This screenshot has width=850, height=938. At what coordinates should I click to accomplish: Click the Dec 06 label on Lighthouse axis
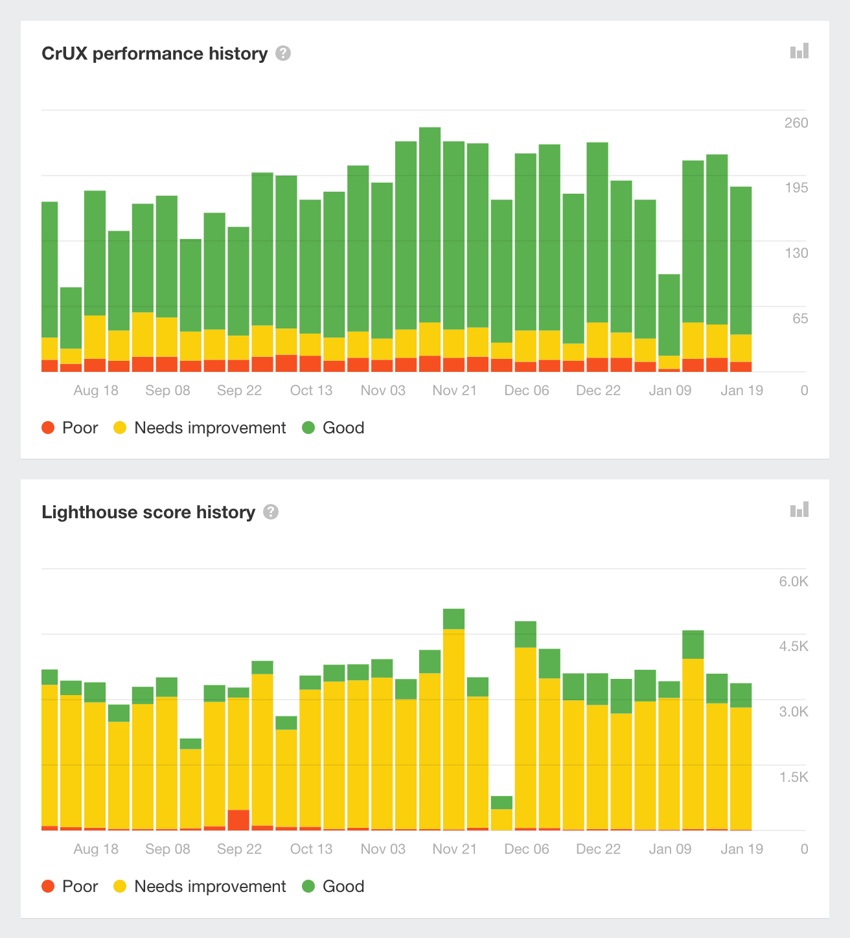(526, 849)
